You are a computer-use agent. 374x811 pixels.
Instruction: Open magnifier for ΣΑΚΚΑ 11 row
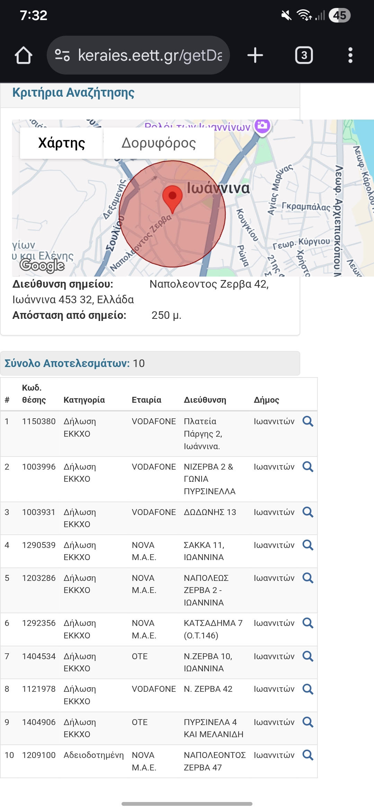308,545
